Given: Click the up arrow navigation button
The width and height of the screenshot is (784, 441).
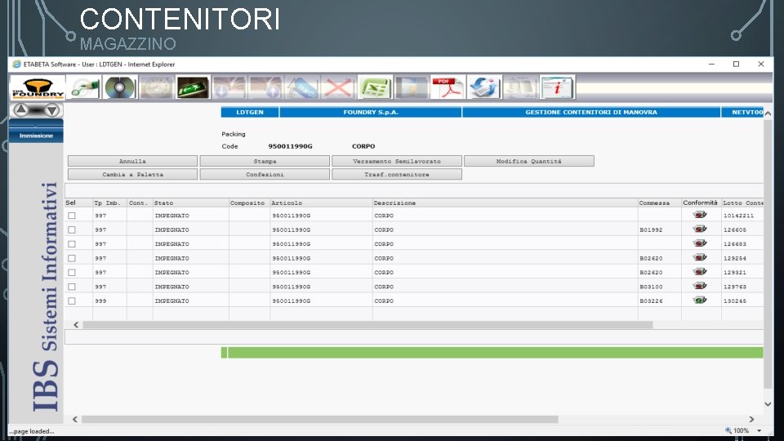Looking at the screenshot, I should (21, 109).
